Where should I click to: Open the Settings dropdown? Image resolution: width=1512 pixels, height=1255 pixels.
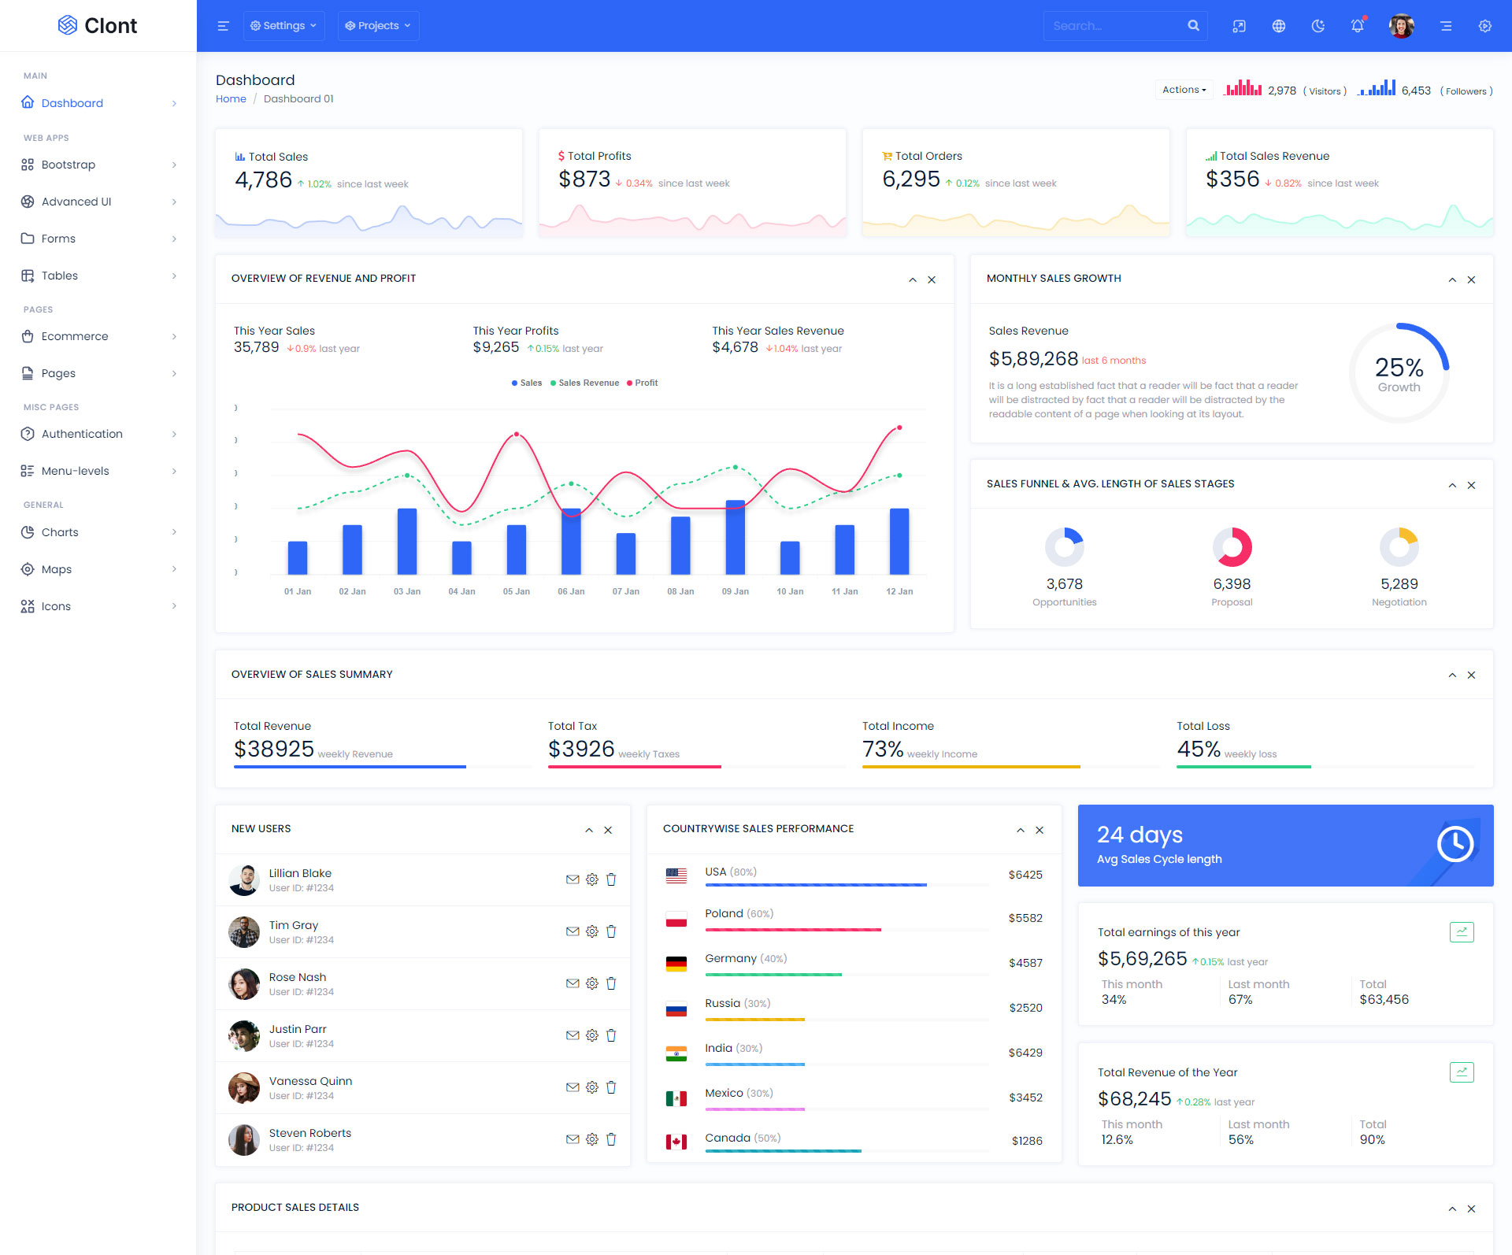pos(283,26)
